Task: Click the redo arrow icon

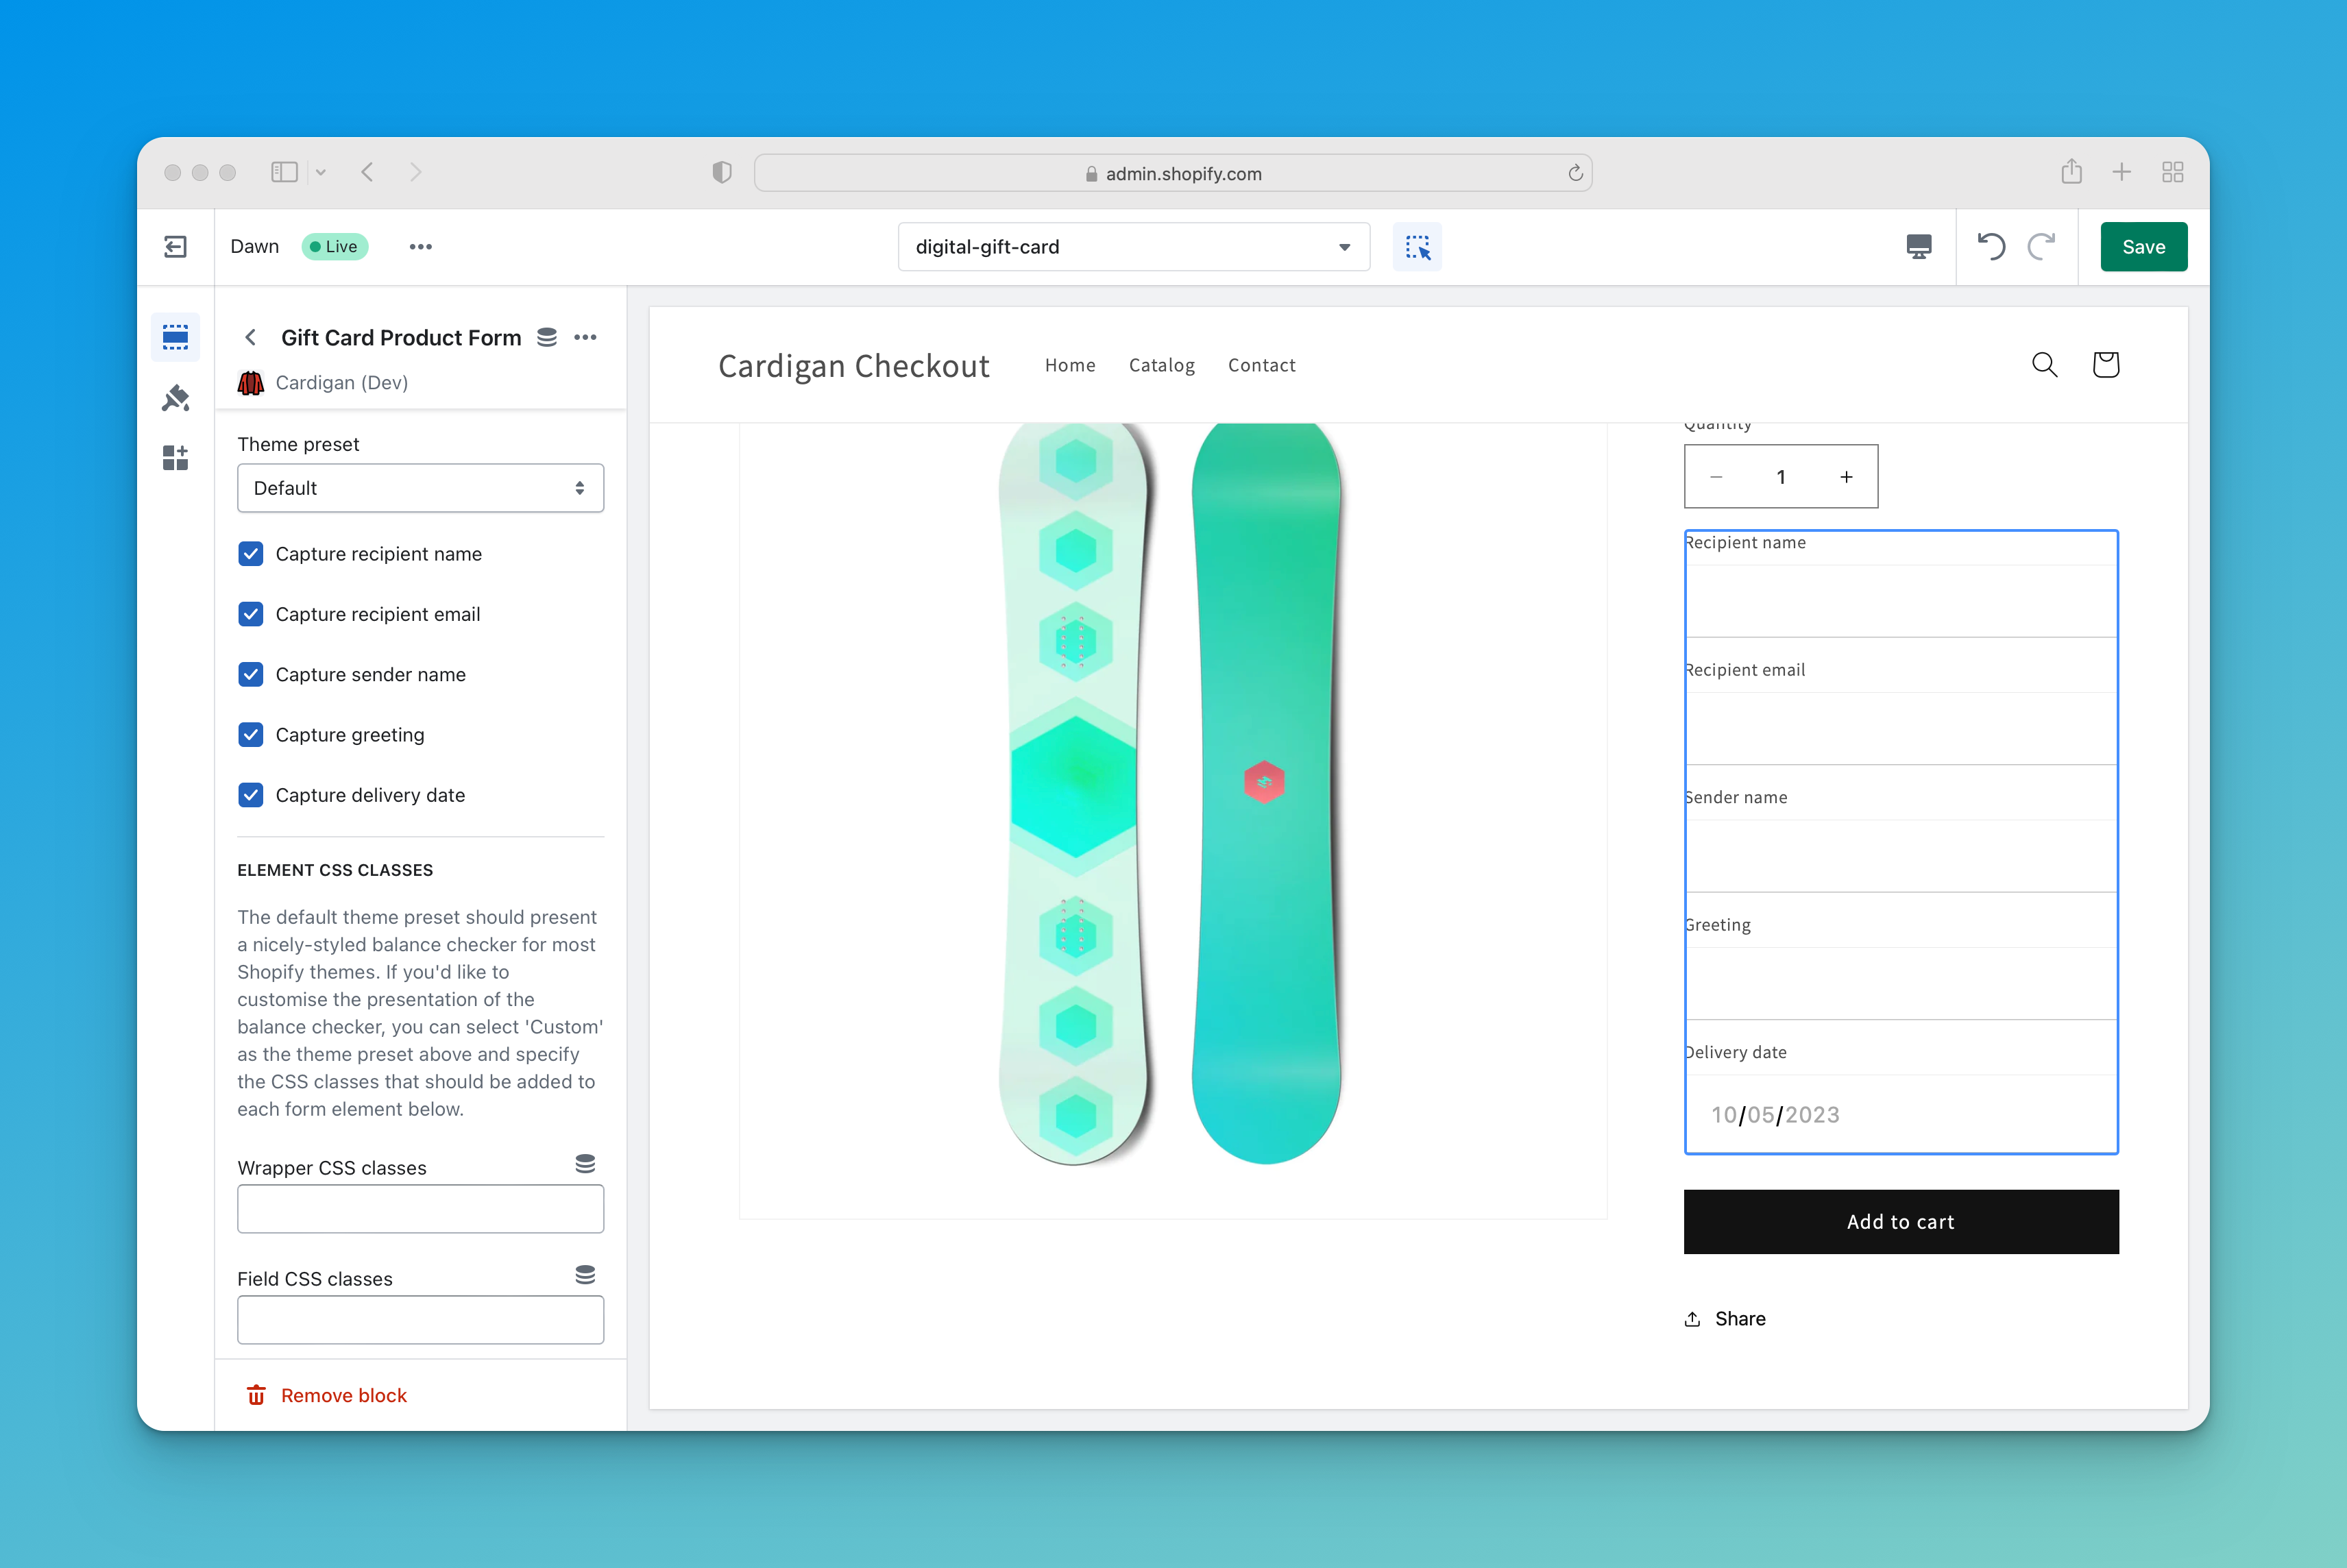Action: pyautogui.click(x=2041, y=247)
